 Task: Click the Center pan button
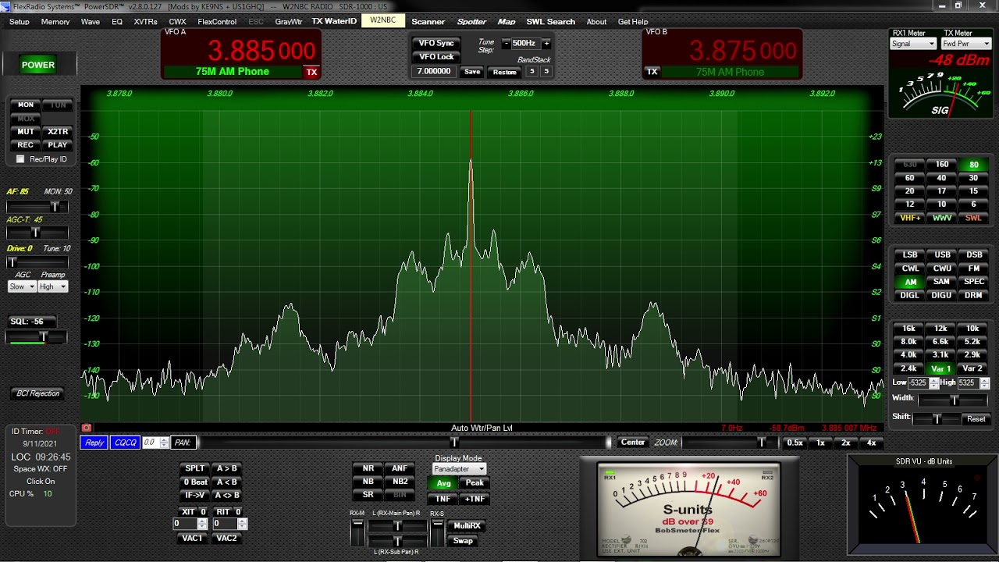[633, 443]
